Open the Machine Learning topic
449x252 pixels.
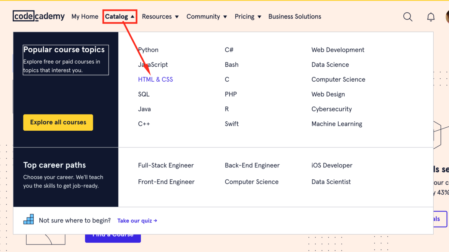click(337, 124)
